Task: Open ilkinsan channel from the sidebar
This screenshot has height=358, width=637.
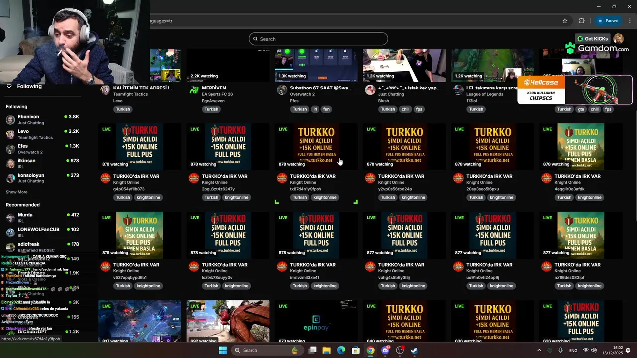Action: pyautogui.click(x=42, y=163)
